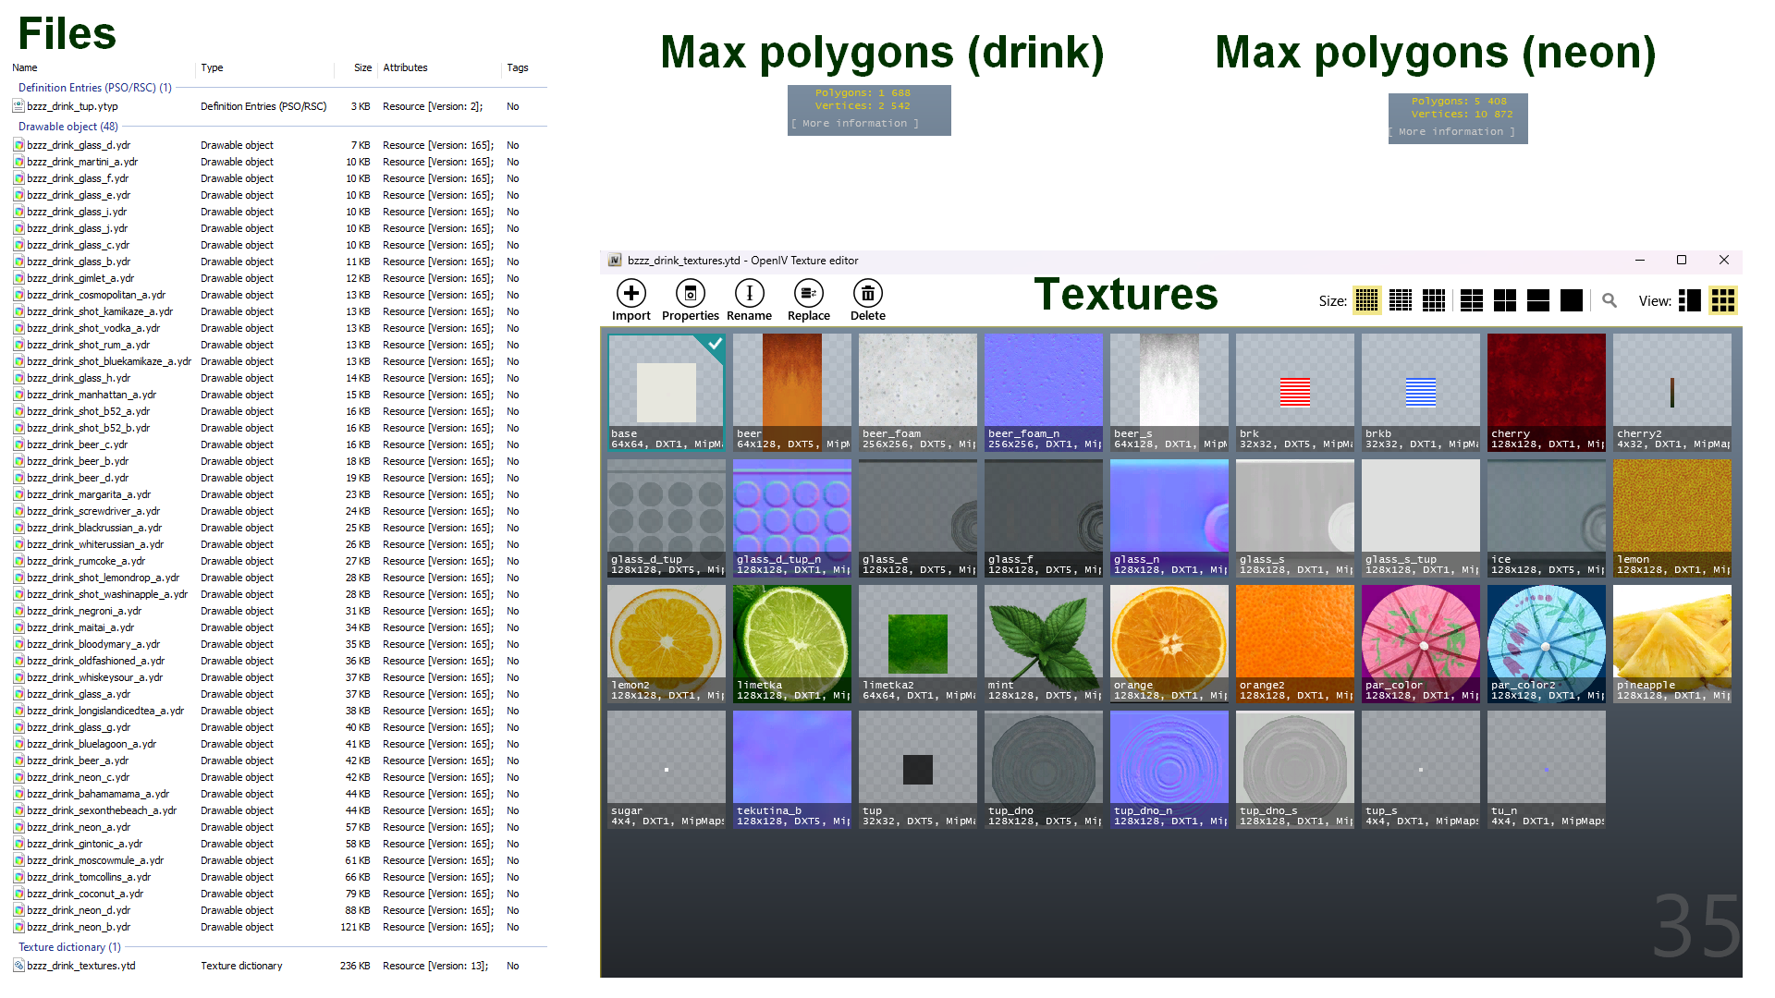
Task: Open the search magnifier icon
Action: [x=1610, y=300]
